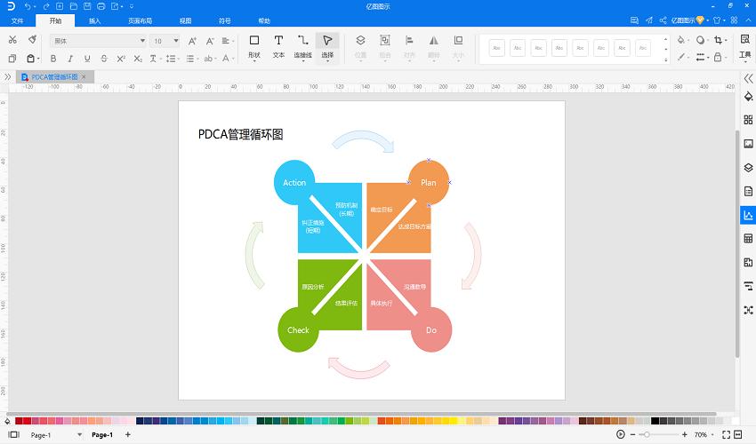Collapse the right sidebar with double chevron
756x444 pixels.
point(748,78)
